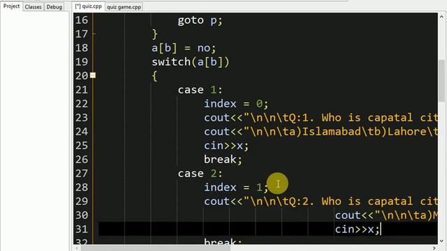Click the closing brace on line 17

click(154, 34)
